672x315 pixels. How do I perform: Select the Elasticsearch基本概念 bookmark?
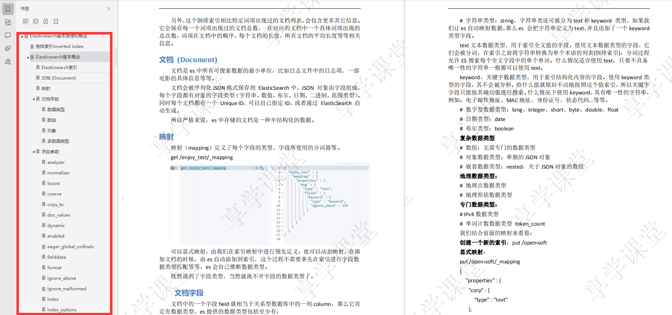(x=58, y=57)
